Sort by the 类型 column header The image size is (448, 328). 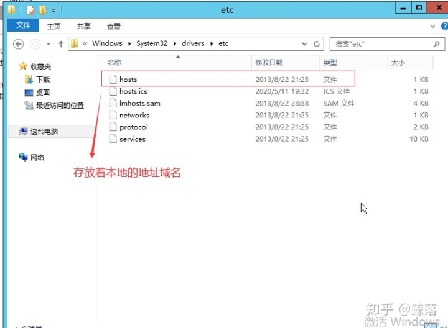tap(330, 63)
